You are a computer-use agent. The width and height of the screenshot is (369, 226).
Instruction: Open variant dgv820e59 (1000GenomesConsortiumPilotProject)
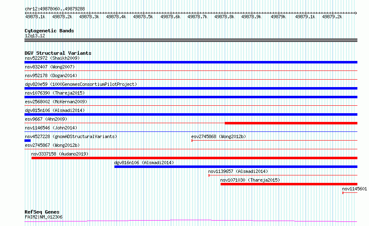point(81,84)
